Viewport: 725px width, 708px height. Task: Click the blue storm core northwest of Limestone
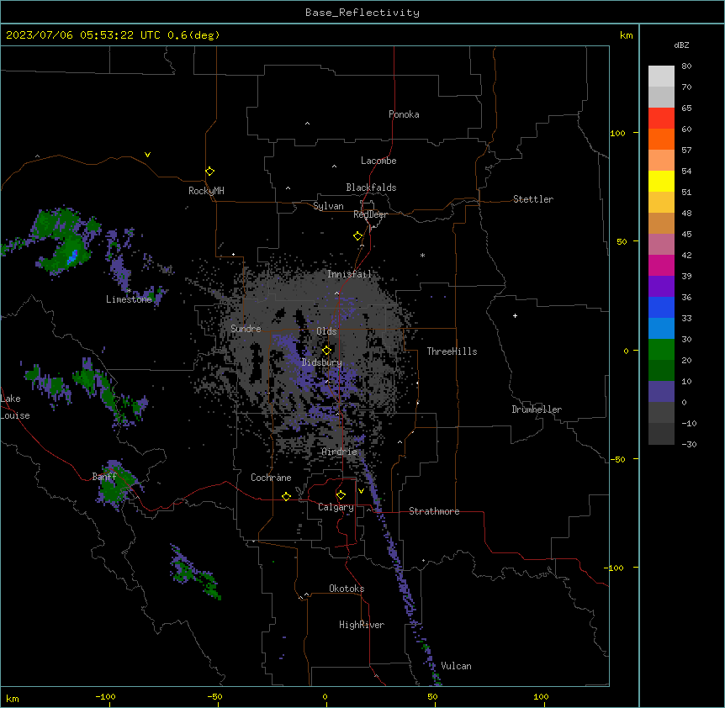(x=72, y=256)
